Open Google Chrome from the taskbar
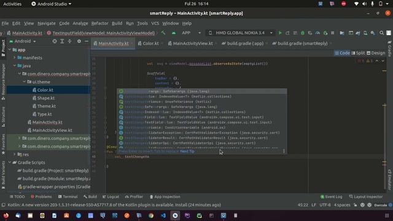The width and height of the screenshot is (393, 221). [x=151, y=215]
